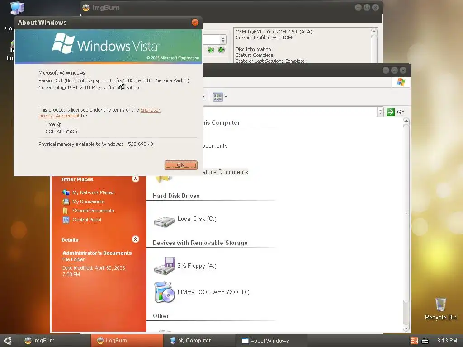The width and height of the screenshot is (463, 347).
Task: Close the ImgBurn window
Action: pos(375,8)
